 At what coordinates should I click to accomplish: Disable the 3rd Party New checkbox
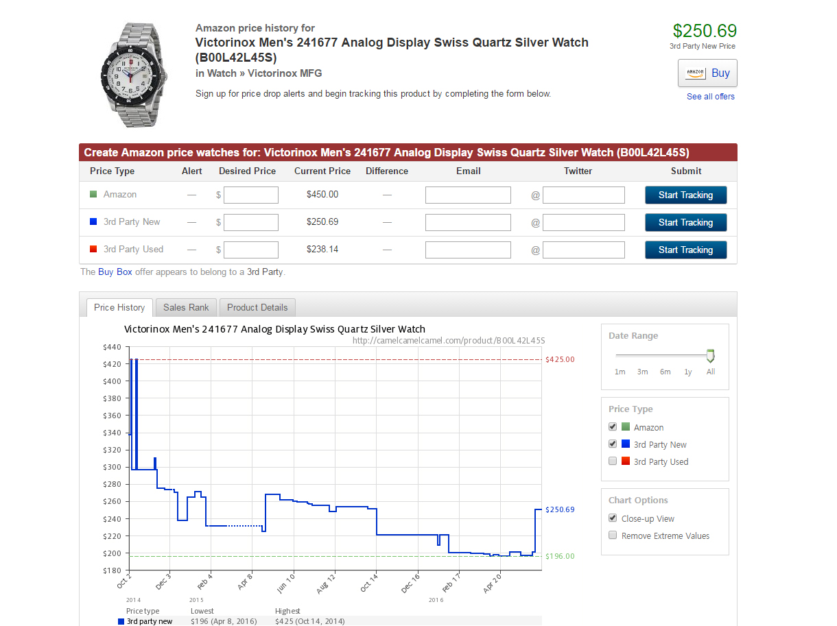pos(613,444)
